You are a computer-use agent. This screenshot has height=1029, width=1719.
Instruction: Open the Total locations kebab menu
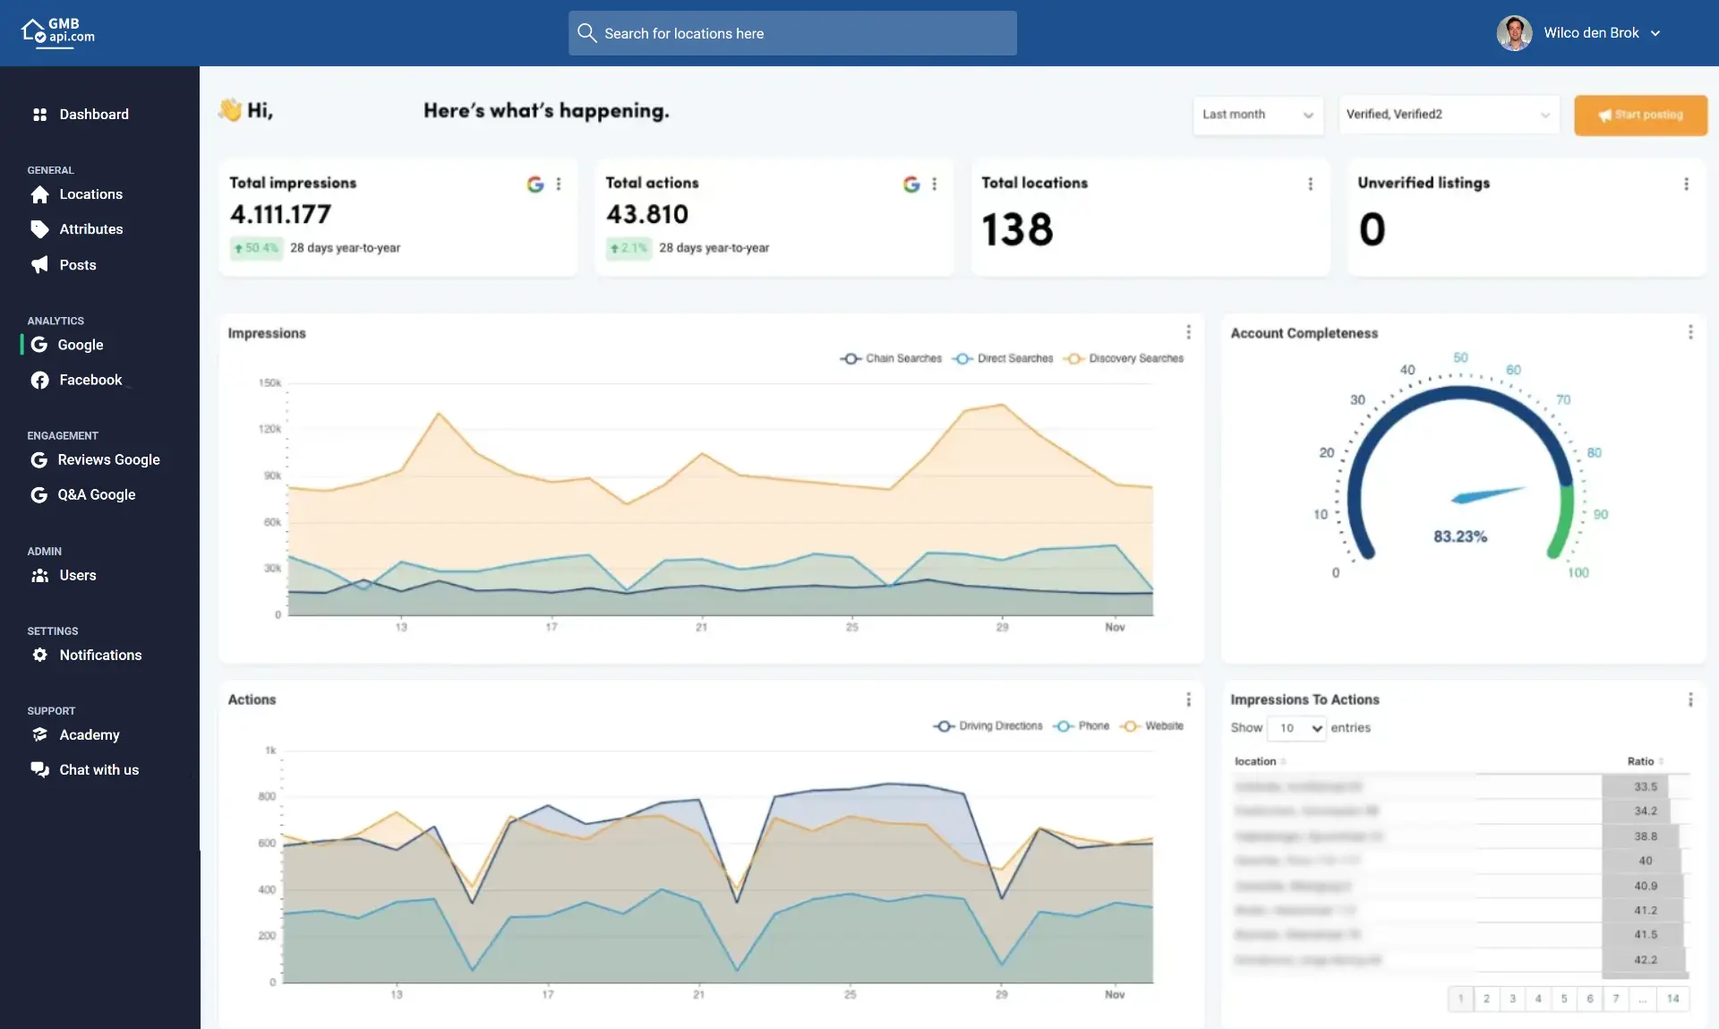tap(1311, 184)
